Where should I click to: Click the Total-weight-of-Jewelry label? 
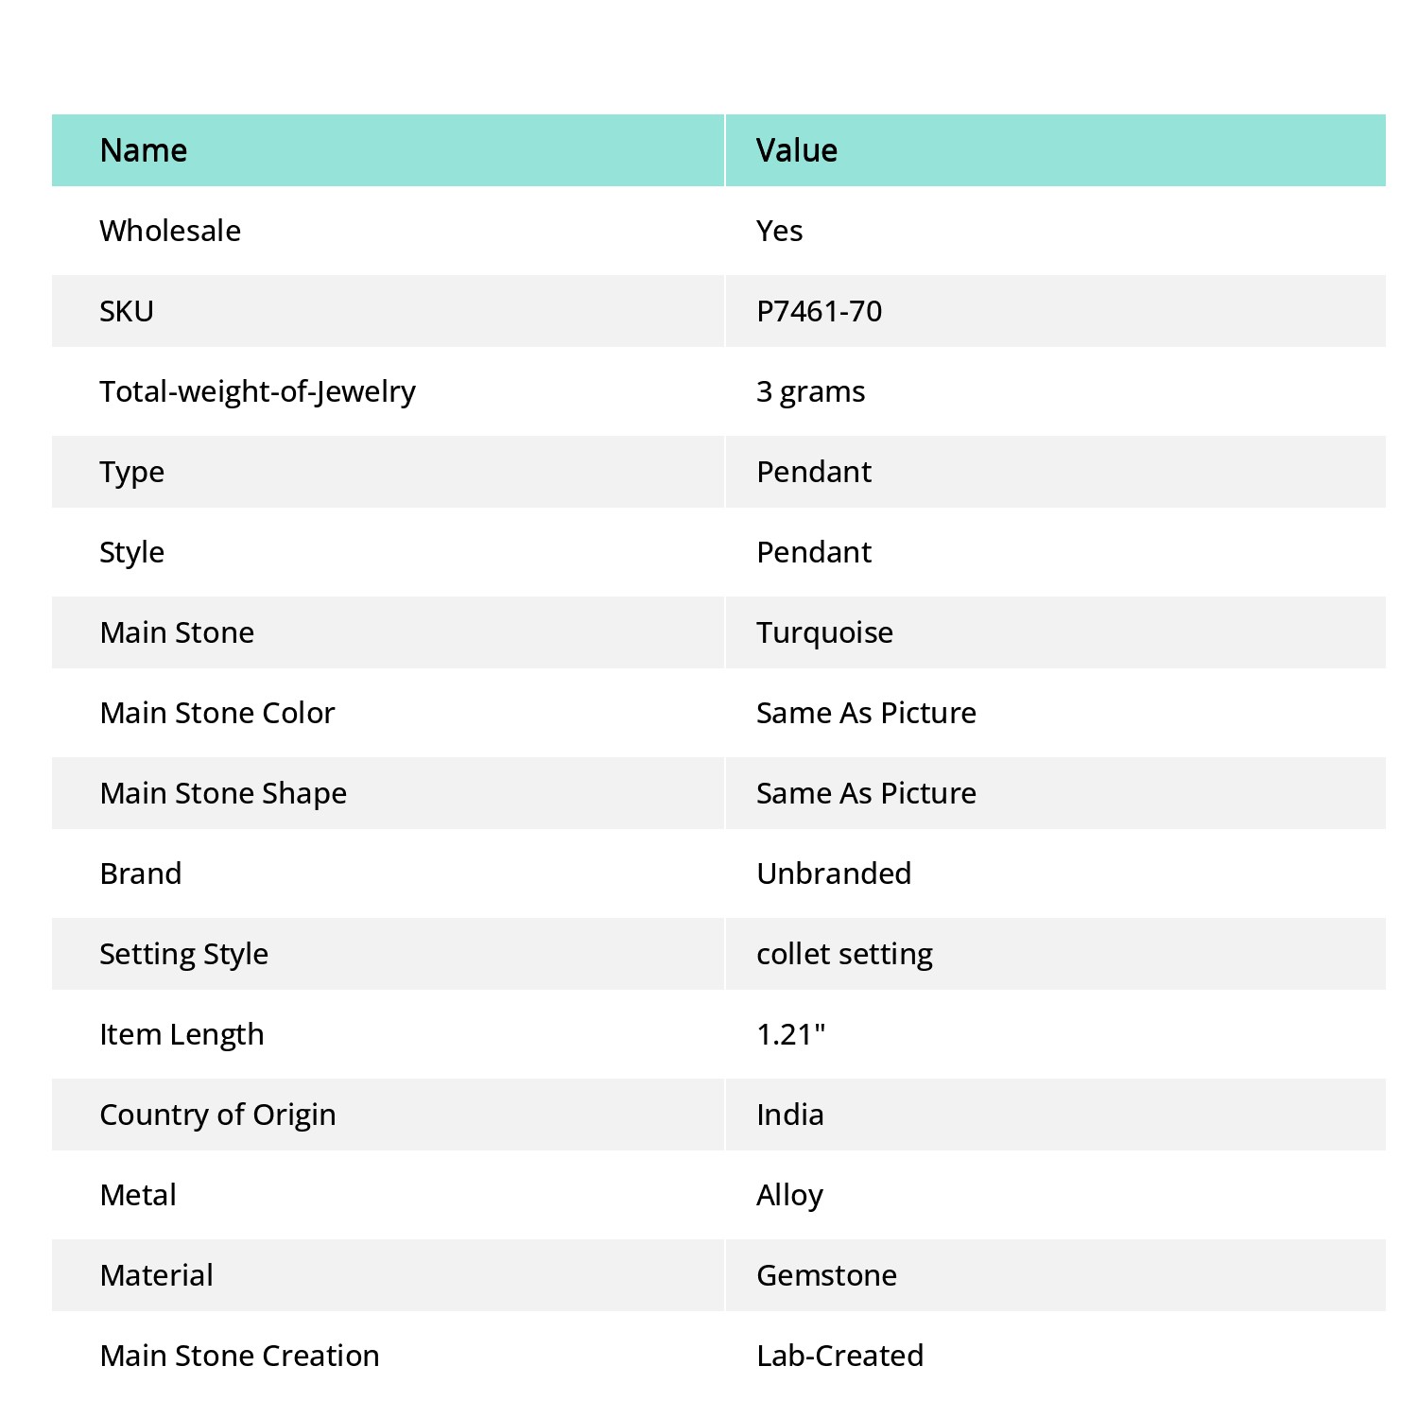click(x=258, y=391)
